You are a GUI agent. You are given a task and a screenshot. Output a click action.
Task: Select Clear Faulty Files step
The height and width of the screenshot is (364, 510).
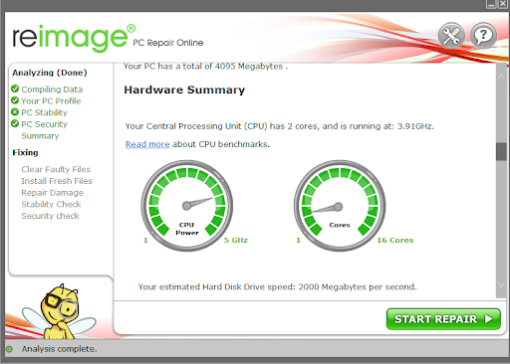point(56,169)
